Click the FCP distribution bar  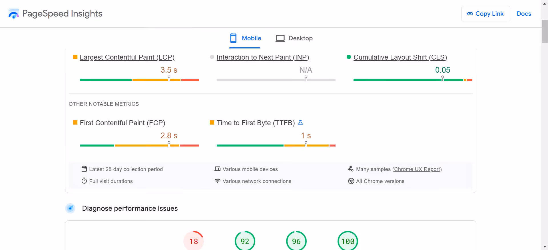pyautogui.click(x=139, y=145)
